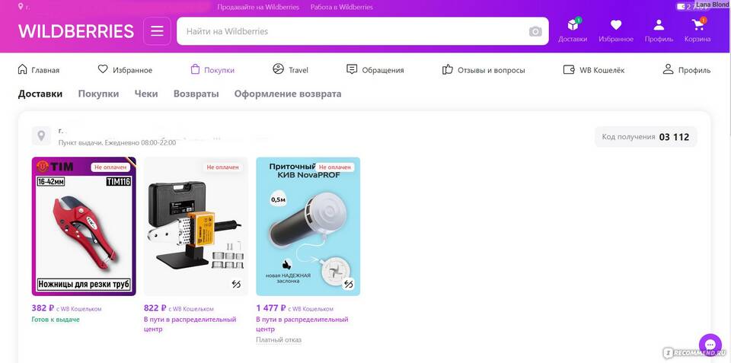Open Travel section
731x363 pixels.
coord(290,70)
